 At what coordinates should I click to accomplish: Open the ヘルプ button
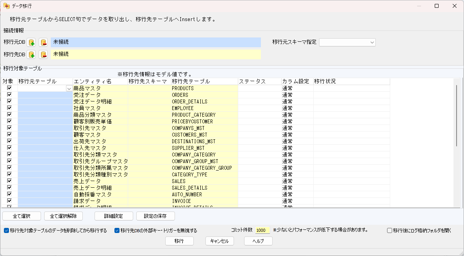click(258, 241)
